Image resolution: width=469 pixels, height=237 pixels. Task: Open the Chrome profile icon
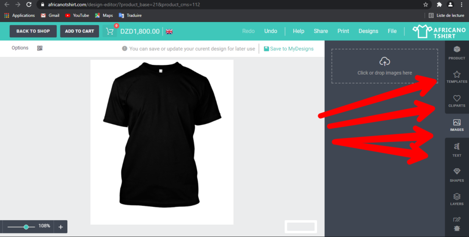[x=450, y=5]
